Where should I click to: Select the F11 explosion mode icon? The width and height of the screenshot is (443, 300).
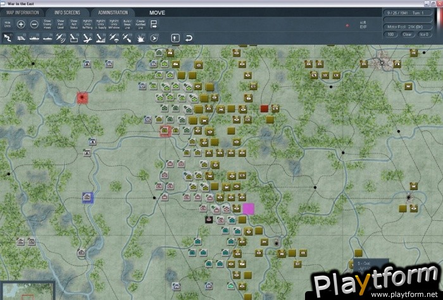(x=140, y=38)
